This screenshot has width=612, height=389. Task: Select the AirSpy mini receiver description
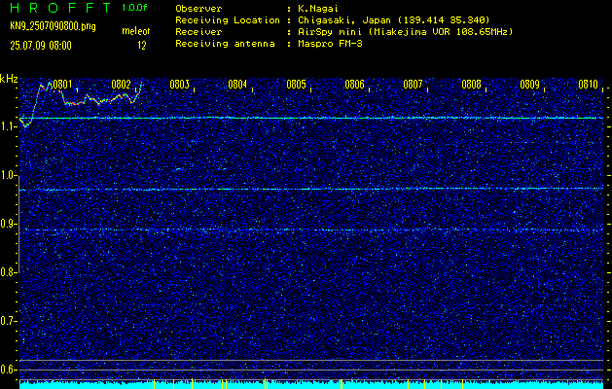tap(406, 31)
